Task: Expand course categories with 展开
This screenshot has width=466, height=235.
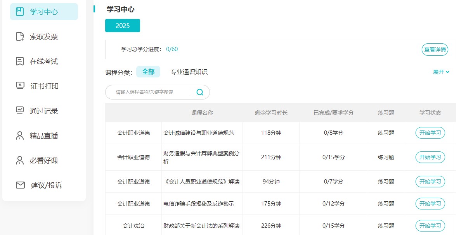Action: pyautogui.click(x=441, y=72)
